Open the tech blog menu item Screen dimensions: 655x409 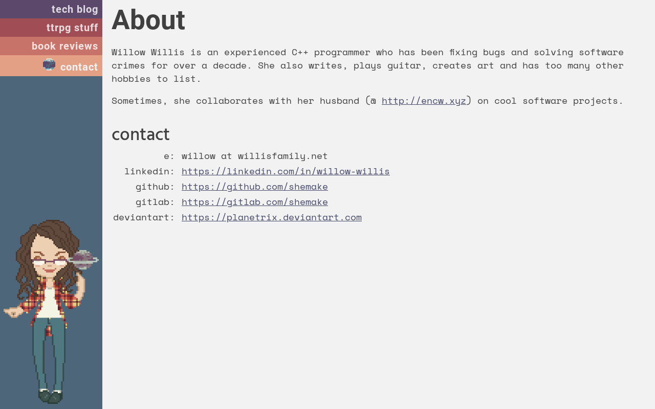point(51,9)
